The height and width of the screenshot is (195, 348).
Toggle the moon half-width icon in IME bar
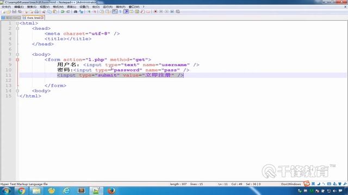(x=319, y=184)
